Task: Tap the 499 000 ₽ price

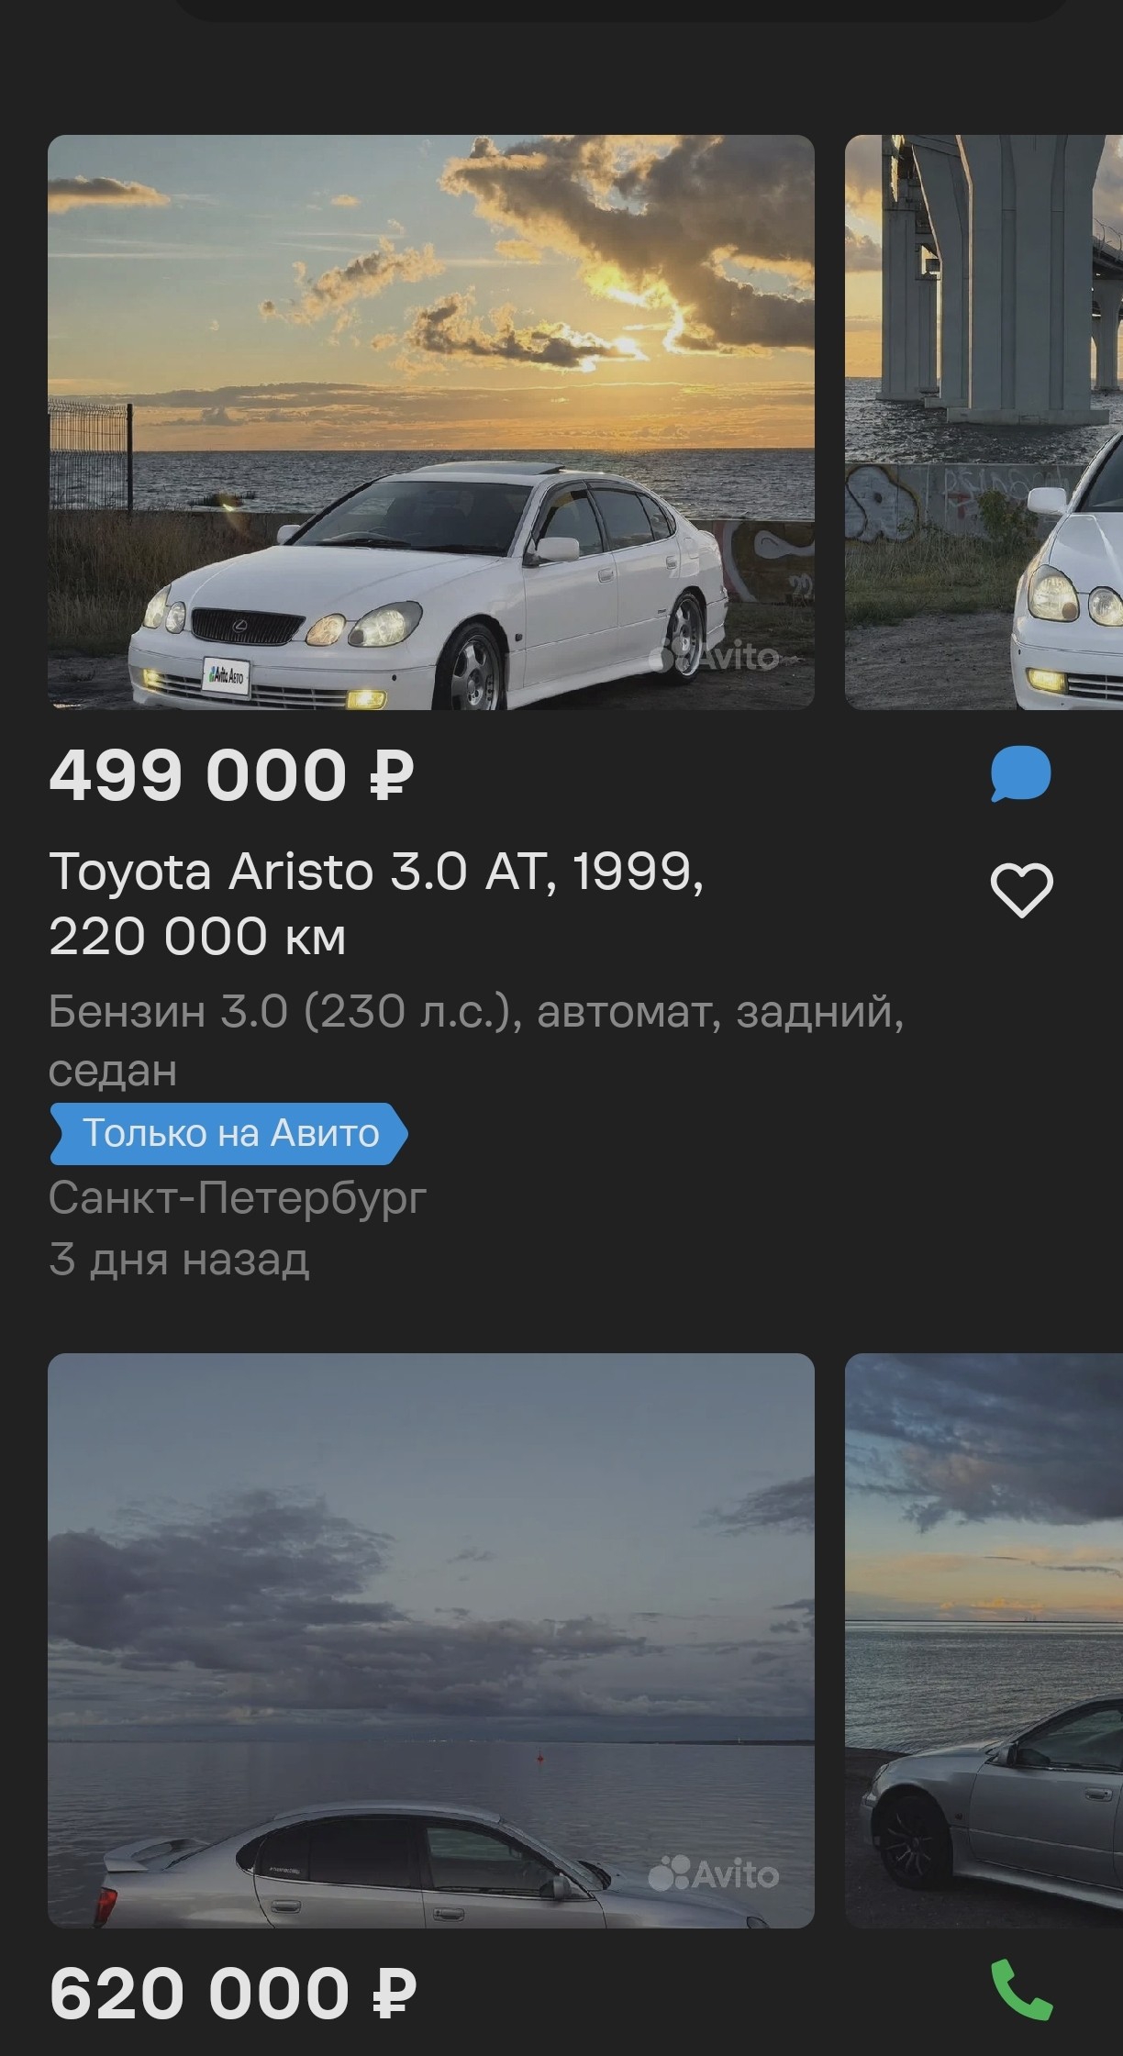Action: coord(231,775)
